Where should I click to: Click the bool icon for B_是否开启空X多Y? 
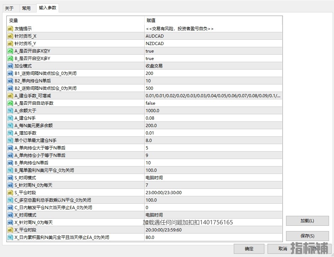coord(10,59)
